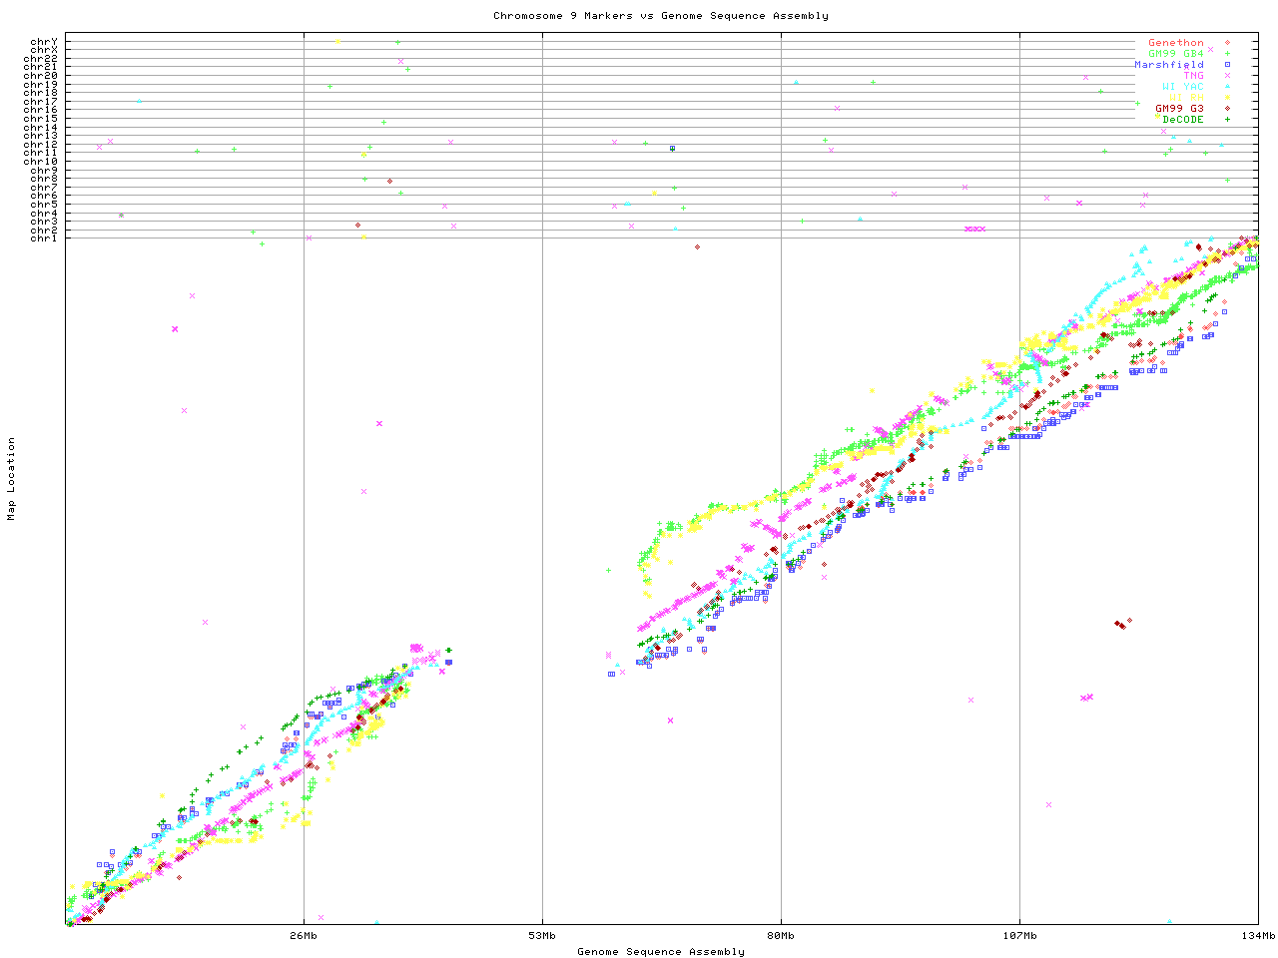This screenshot has height=958, width=1278.
Task: Click the Marshfield legend square marker
Action: tap(1227, 65)
